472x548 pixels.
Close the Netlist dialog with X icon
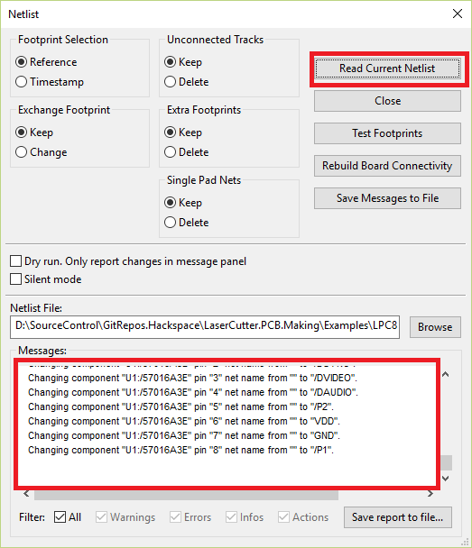point(458,14)
